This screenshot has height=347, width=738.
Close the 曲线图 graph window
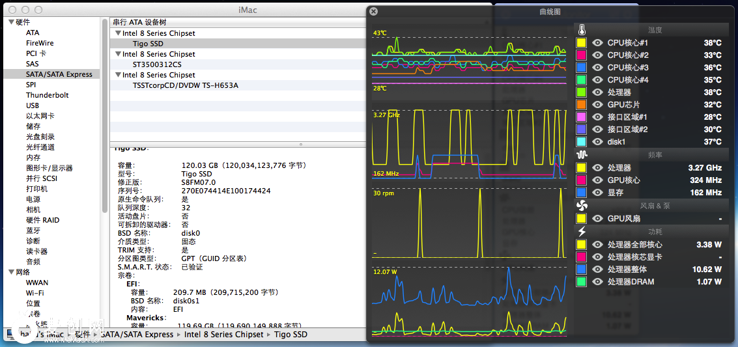[373, 11]
